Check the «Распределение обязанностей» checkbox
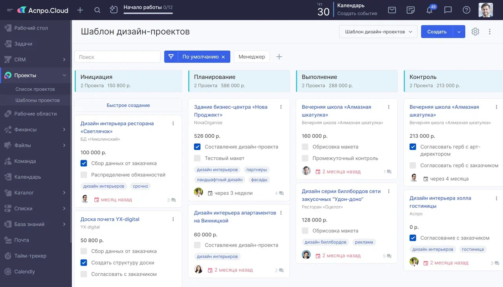Image resolution: width=503 pixels, height=287 pixels. pos(84,175)
